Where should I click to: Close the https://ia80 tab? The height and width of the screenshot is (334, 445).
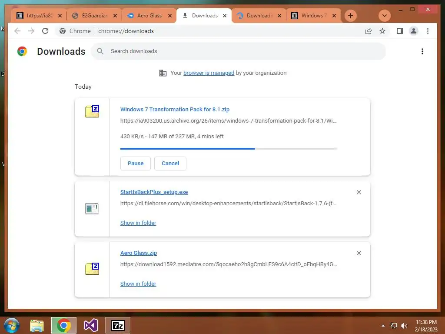point(60,16)
